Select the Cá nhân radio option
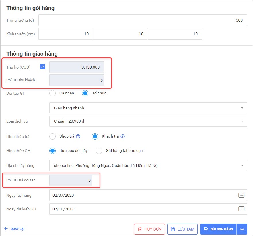The width and height of the screenshot is (253, 236). pyautogui.click(x=52, y=93)
